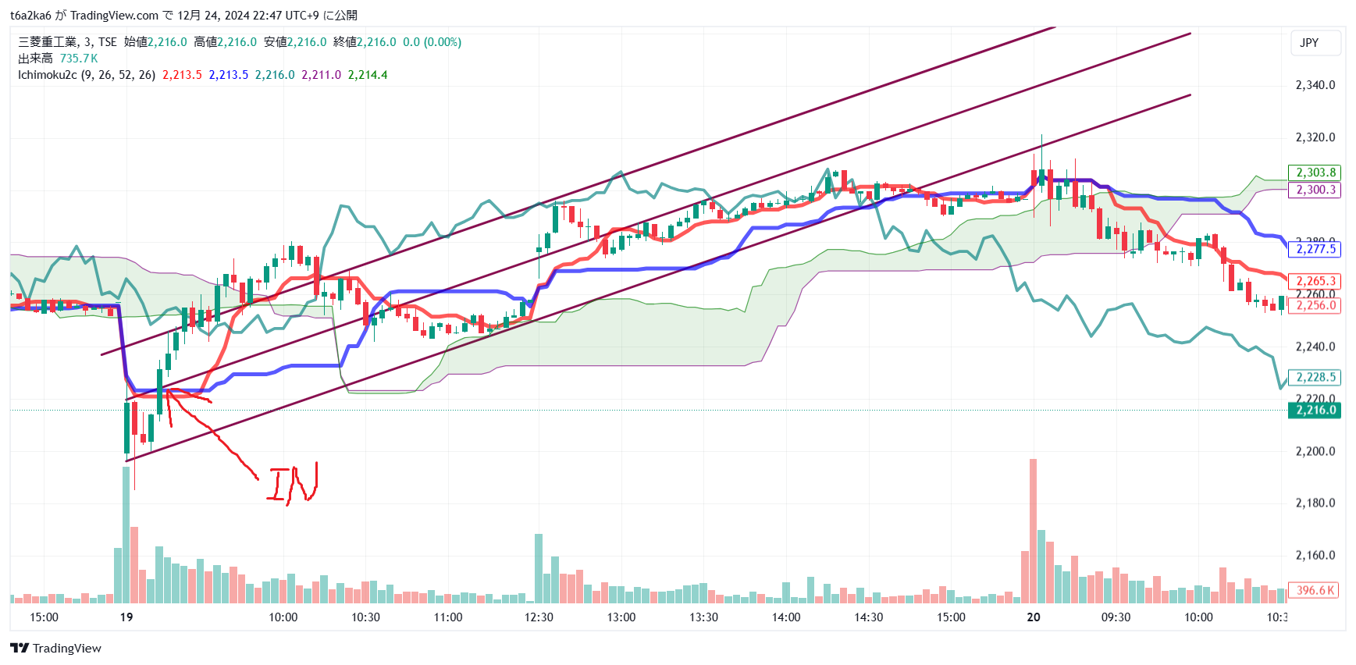
Task: Click the 396.6K volume label
Action: (1314, 590)
